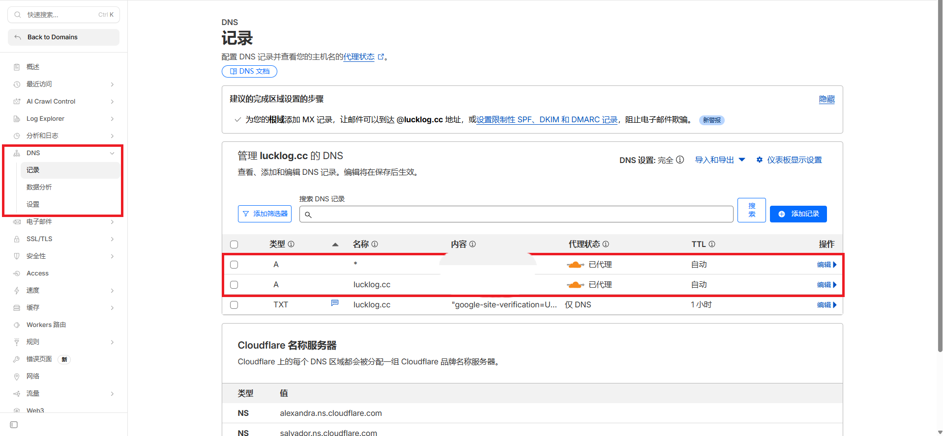Click the info icon next to 名称 header

(375, 244)
